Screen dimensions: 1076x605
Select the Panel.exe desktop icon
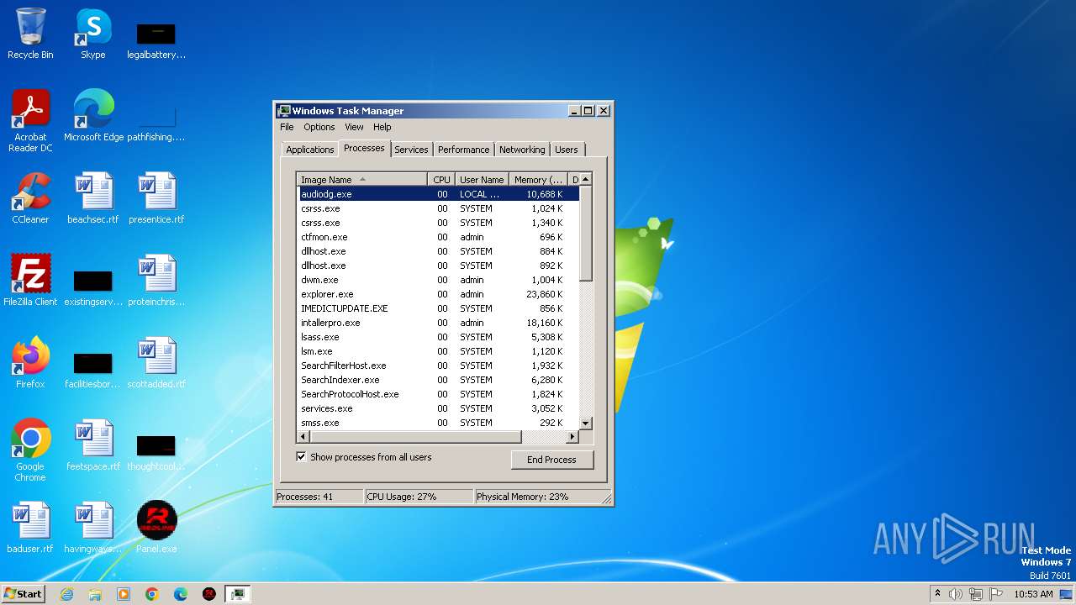156,528
